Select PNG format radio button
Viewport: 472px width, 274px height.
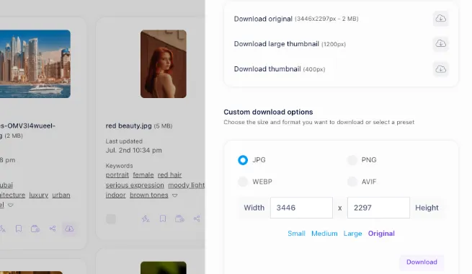coord(352,160)
